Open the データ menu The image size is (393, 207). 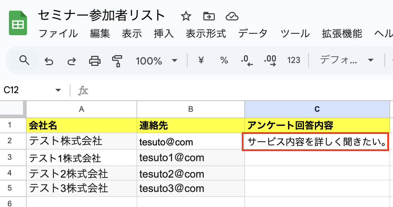253,34
